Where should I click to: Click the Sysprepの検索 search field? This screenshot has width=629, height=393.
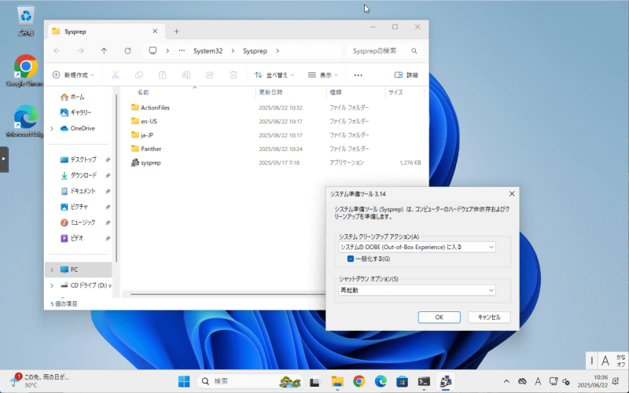384,51
